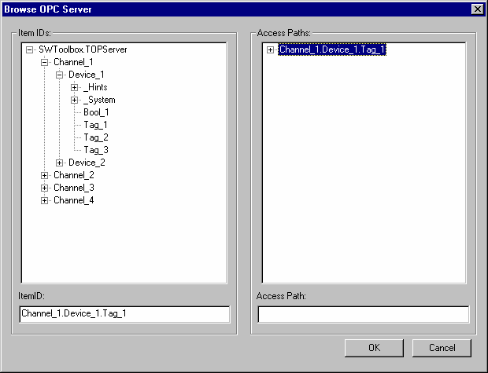Collapse the SWToolbox.TOPServer root node
Image resolution: width=488 pixels, height=373 pixels.
(x=30, y=50)
